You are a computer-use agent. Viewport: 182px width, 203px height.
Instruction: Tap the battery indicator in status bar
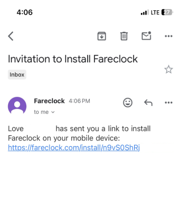[167, 12]
